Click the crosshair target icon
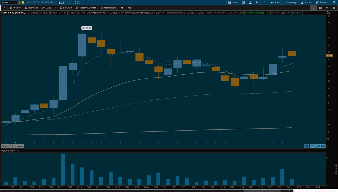 click(x=307, y=191)
